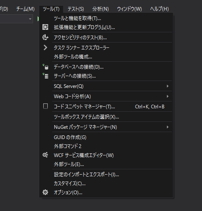The image size is (202, 211).
Task: Click the Task Runner Explorer chevron icon
Action: point(45,47)
